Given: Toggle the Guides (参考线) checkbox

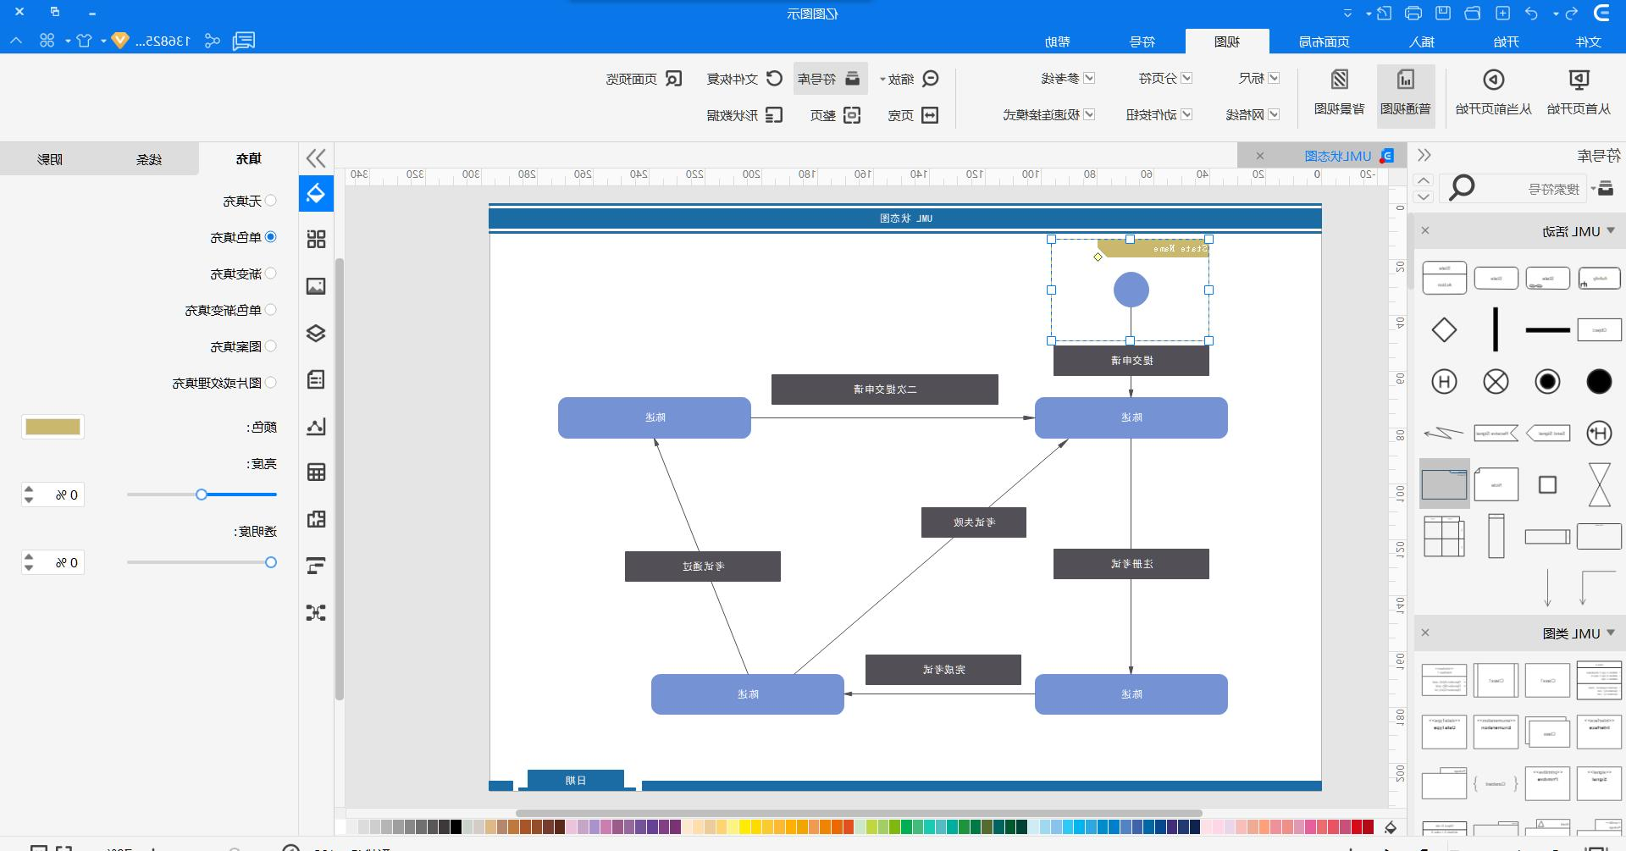Looking at the screenshot, I should click(x=1090, y=78).
